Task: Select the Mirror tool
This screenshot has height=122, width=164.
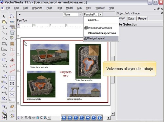Action: click(4, 82)
